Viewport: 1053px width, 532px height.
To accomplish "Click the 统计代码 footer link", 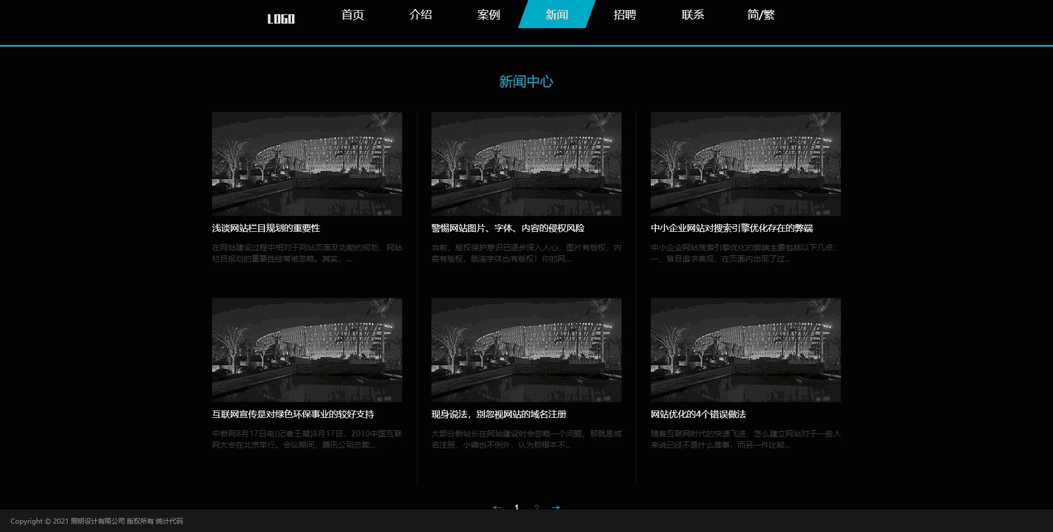I will 169,521.
